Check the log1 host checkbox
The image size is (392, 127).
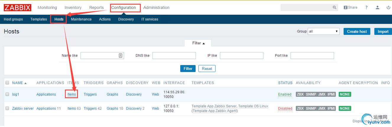point(7,94)
